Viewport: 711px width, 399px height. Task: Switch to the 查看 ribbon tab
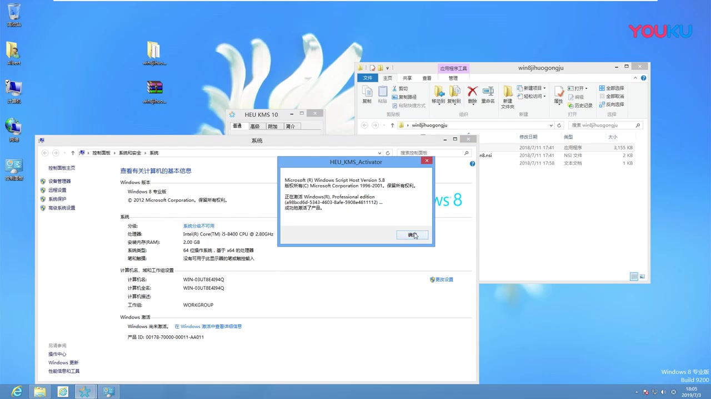pyautogui.click(x=427, y=78)
